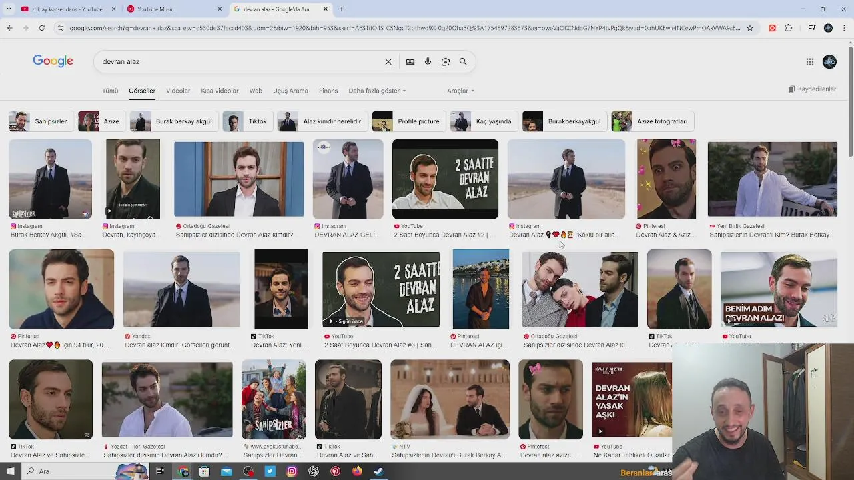Reload the page
The width and height of the screenshot is (854, 480).
tap(41, 28)
